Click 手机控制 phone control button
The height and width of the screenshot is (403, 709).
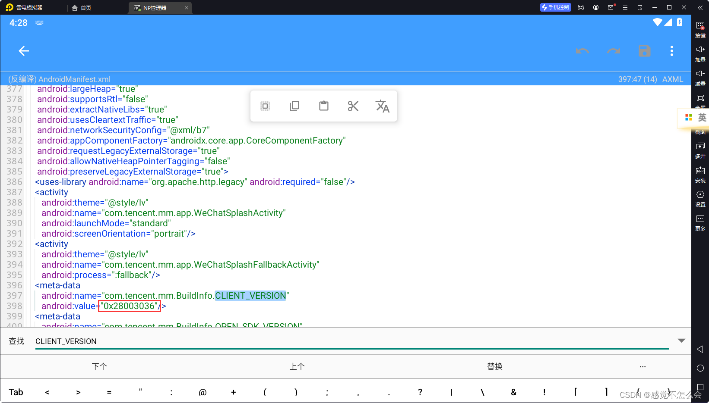tap(556, 7)
